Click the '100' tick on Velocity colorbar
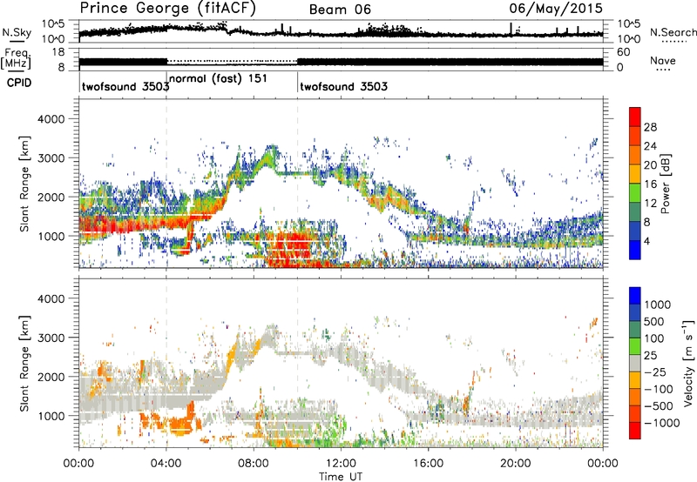This screenshot has height=482, width=697. pos(654,338)
